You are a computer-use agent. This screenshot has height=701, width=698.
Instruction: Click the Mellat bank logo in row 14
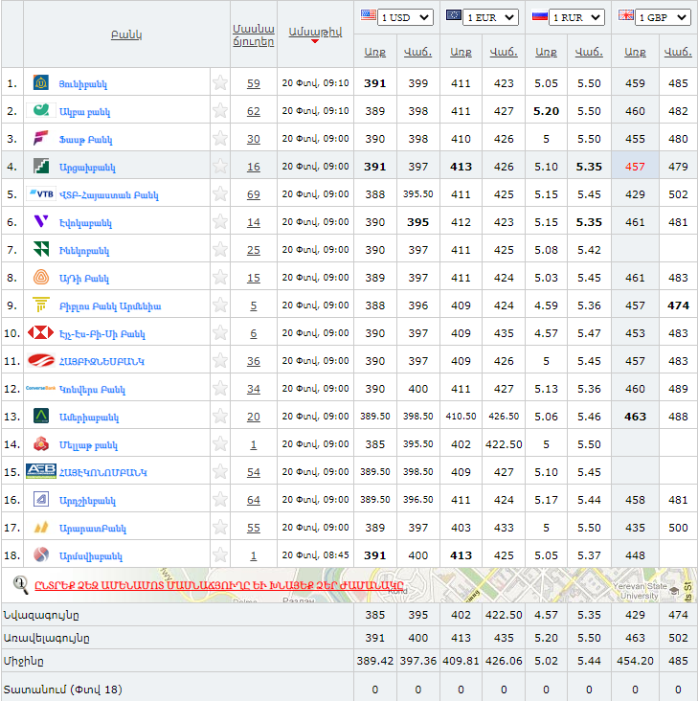tap(41, 443)
